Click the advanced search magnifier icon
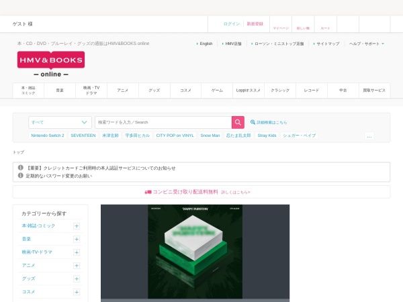Viewport: 403px width, 302px height. click(x=253, y=122)
